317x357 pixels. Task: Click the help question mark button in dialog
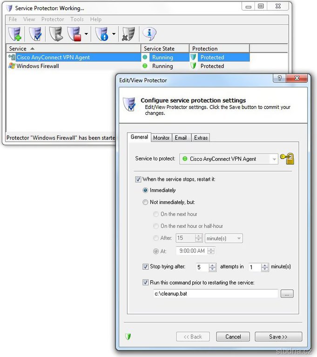click(279, 78)
